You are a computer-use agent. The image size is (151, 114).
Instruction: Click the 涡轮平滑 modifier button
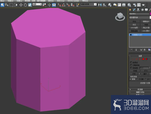tap(146, 28)
